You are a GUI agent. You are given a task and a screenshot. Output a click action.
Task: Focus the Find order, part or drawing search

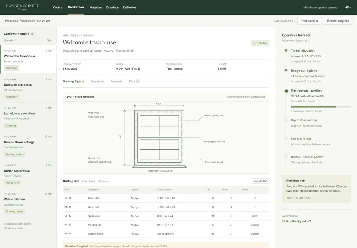pos(320,8)
